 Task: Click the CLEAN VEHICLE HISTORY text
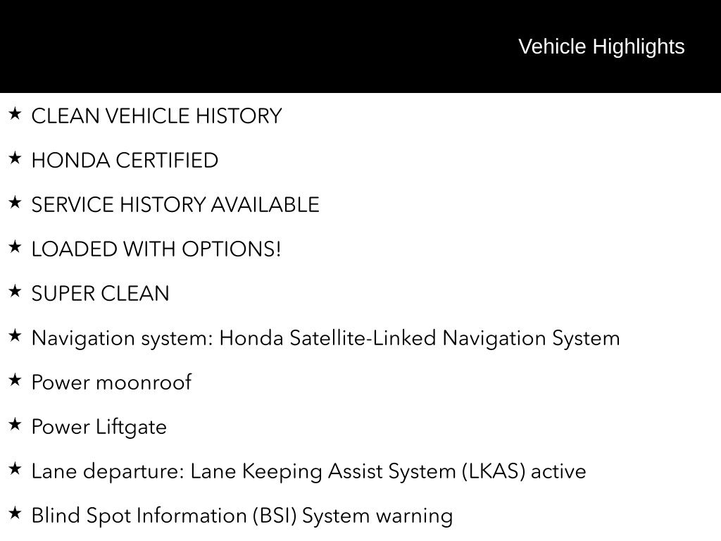click(x=156, y=116)
